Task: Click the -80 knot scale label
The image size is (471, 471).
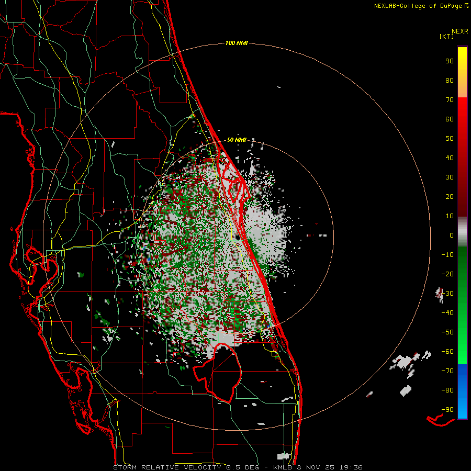Action: tap(447, 390)
